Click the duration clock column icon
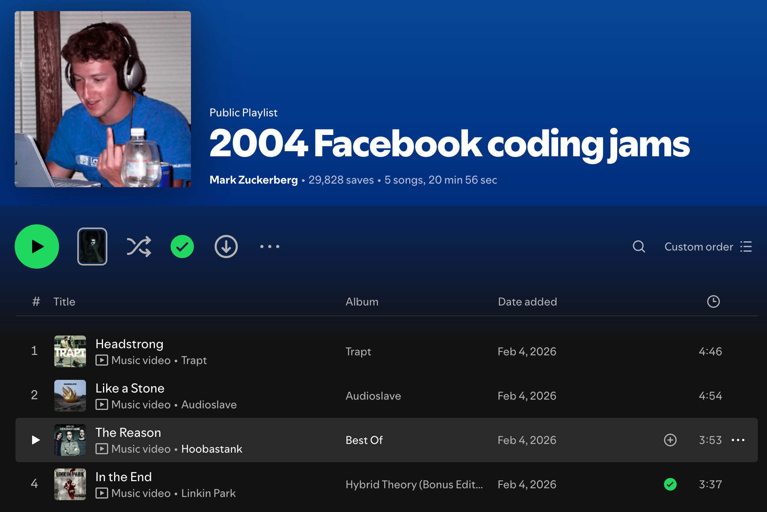 (x=713, y=302)
